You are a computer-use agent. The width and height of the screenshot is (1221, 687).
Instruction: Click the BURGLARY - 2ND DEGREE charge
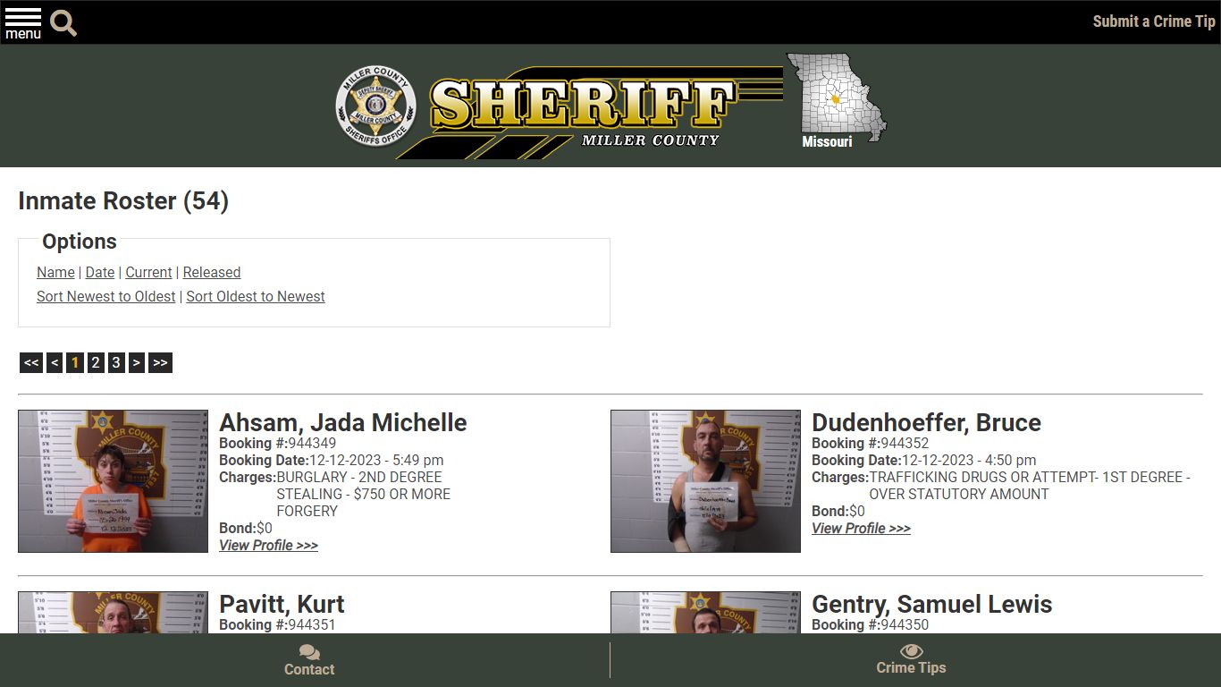pyautogui.click(x=359, y=477)
